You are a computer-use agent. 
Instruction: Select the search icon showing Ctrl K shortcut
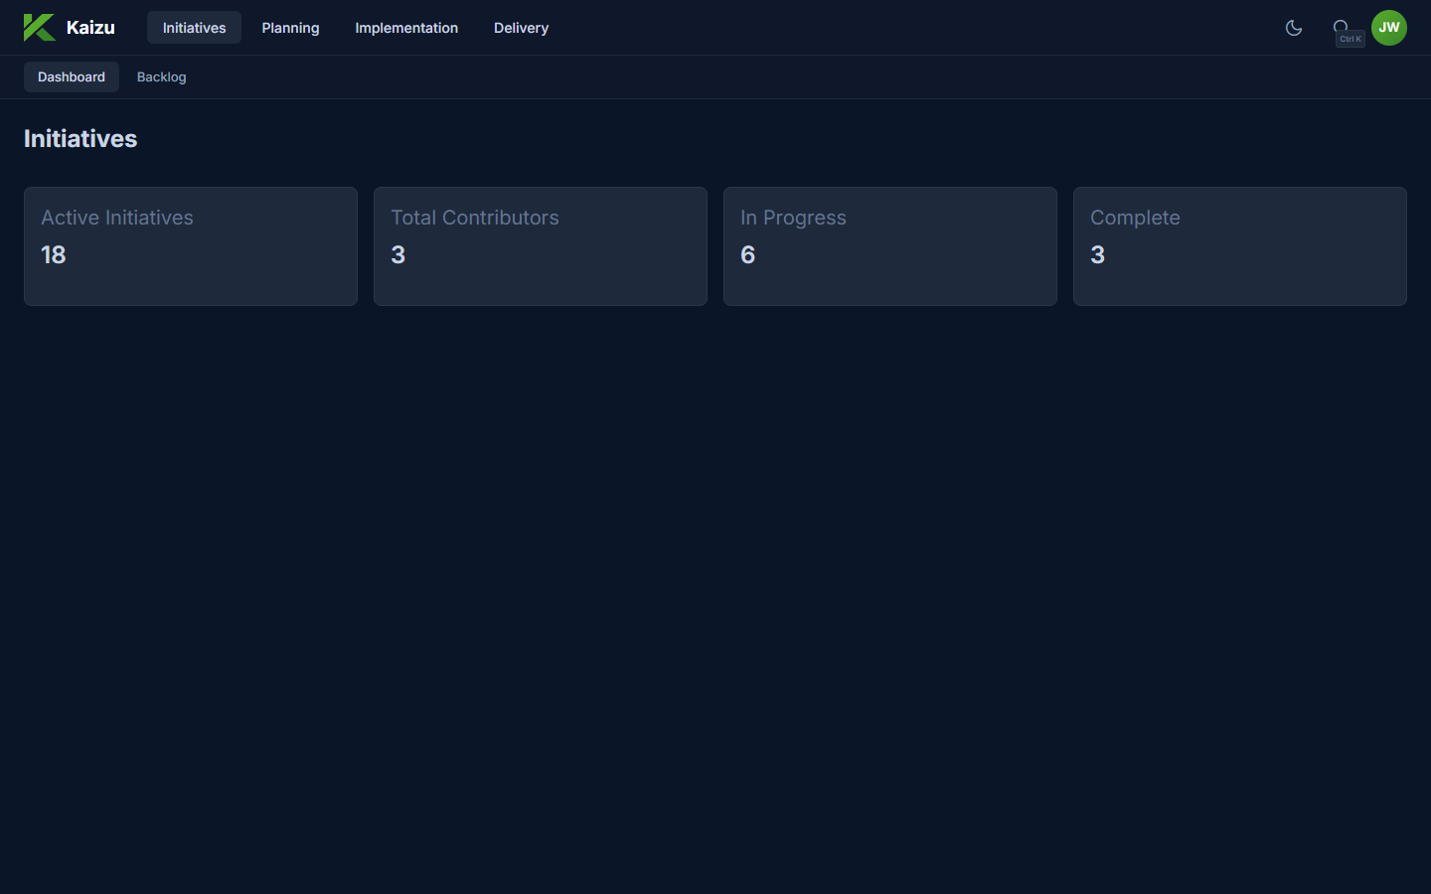1342,27
